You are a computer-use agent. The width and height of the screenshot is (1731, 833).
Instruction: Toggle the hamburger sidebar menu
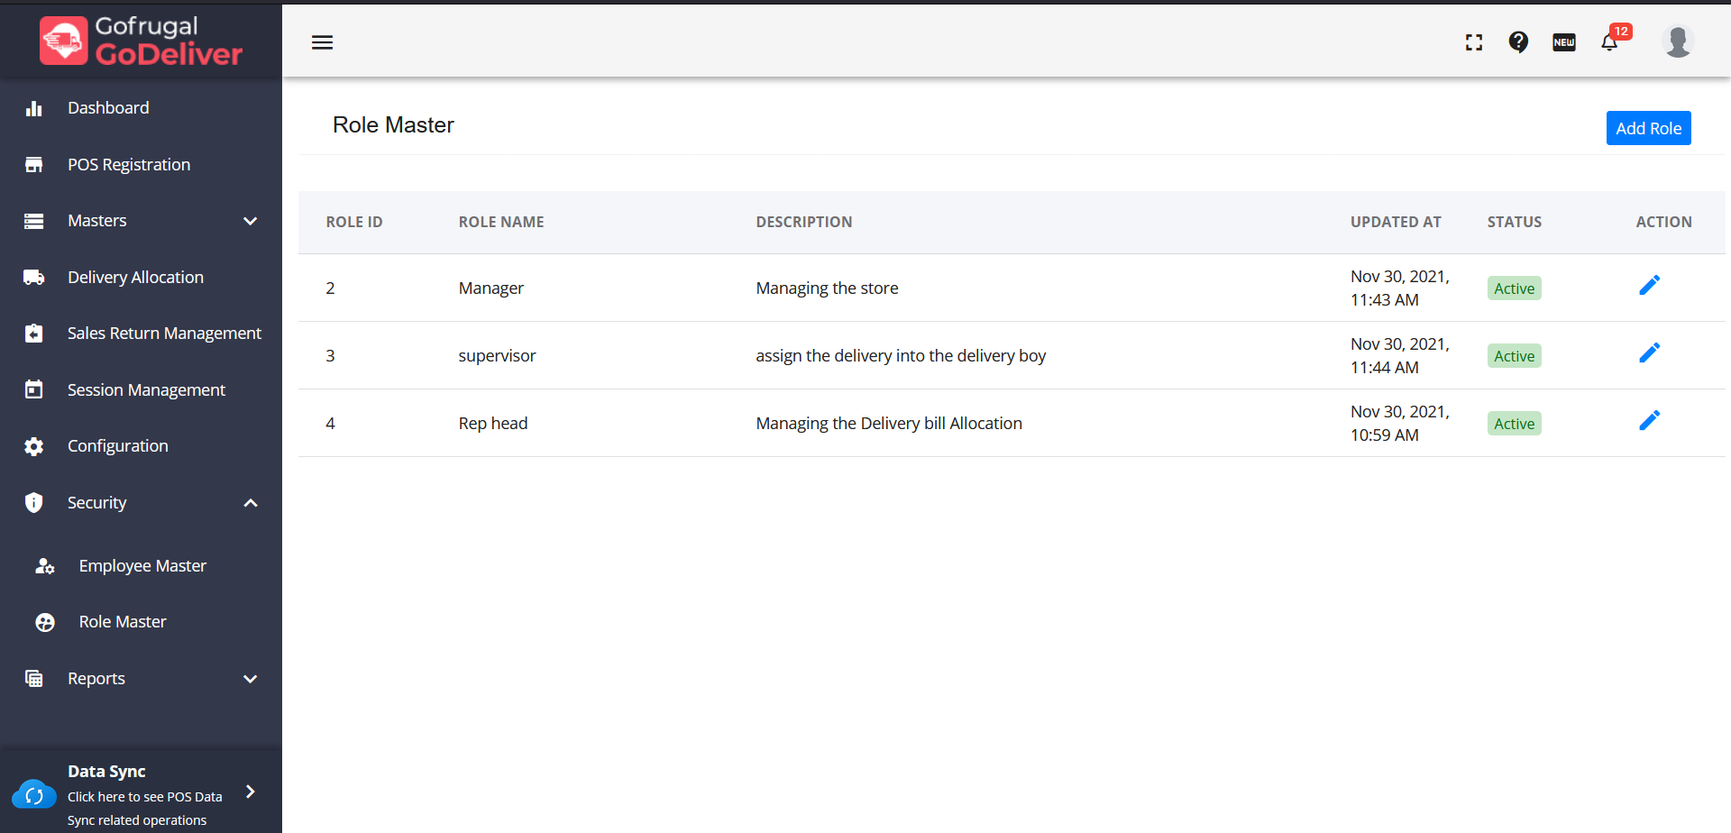(322, 42)
